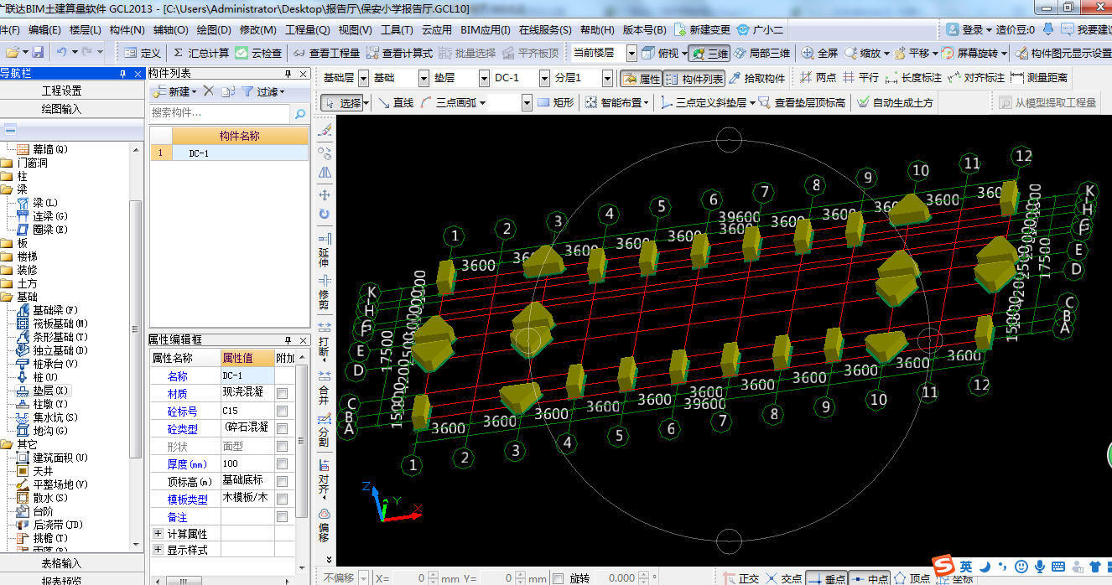Open the BIM应用(I) menu
Screen dimensions: 1112x585
[x=486, y=29]
